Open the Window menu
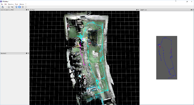The width and height of the screenshot is (194, 105). [22, 4]
